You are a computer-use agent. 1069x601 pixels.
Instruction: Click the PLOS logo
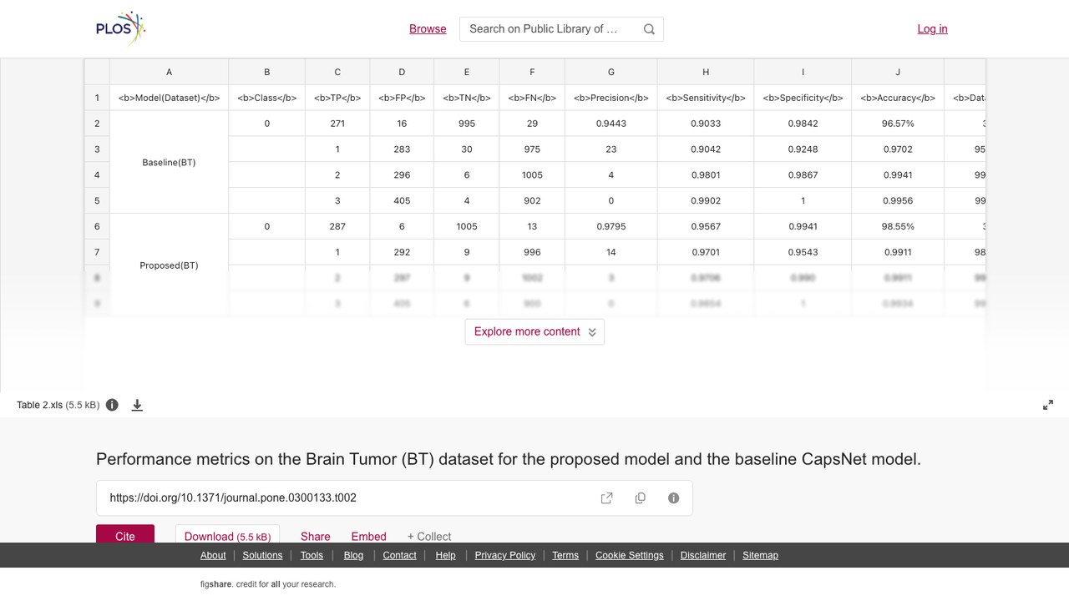121,28
